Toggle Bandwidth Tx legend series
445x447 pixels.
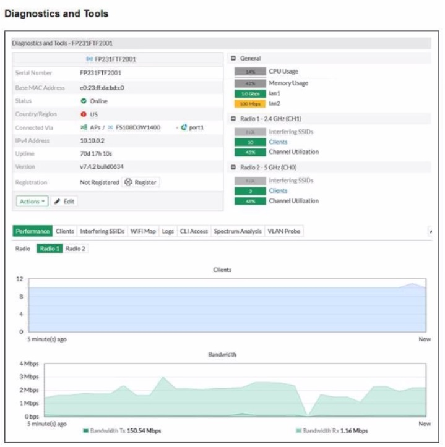tap(121, 430)
